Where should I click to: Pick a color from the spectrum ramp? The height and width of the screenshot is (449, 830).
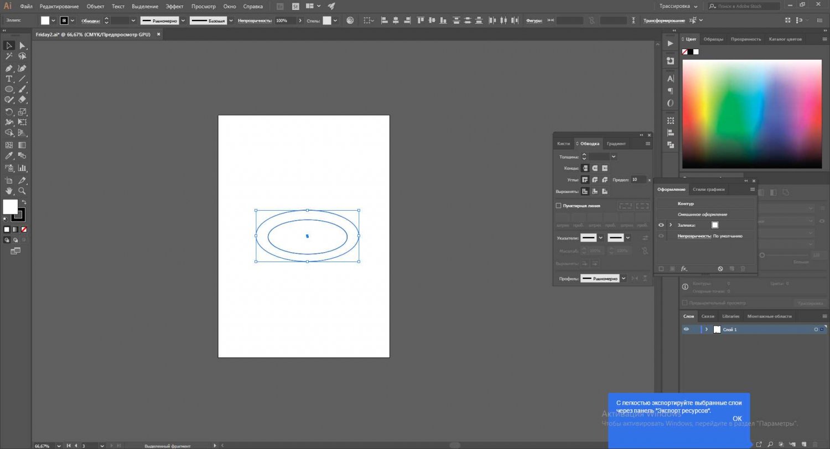751,113
